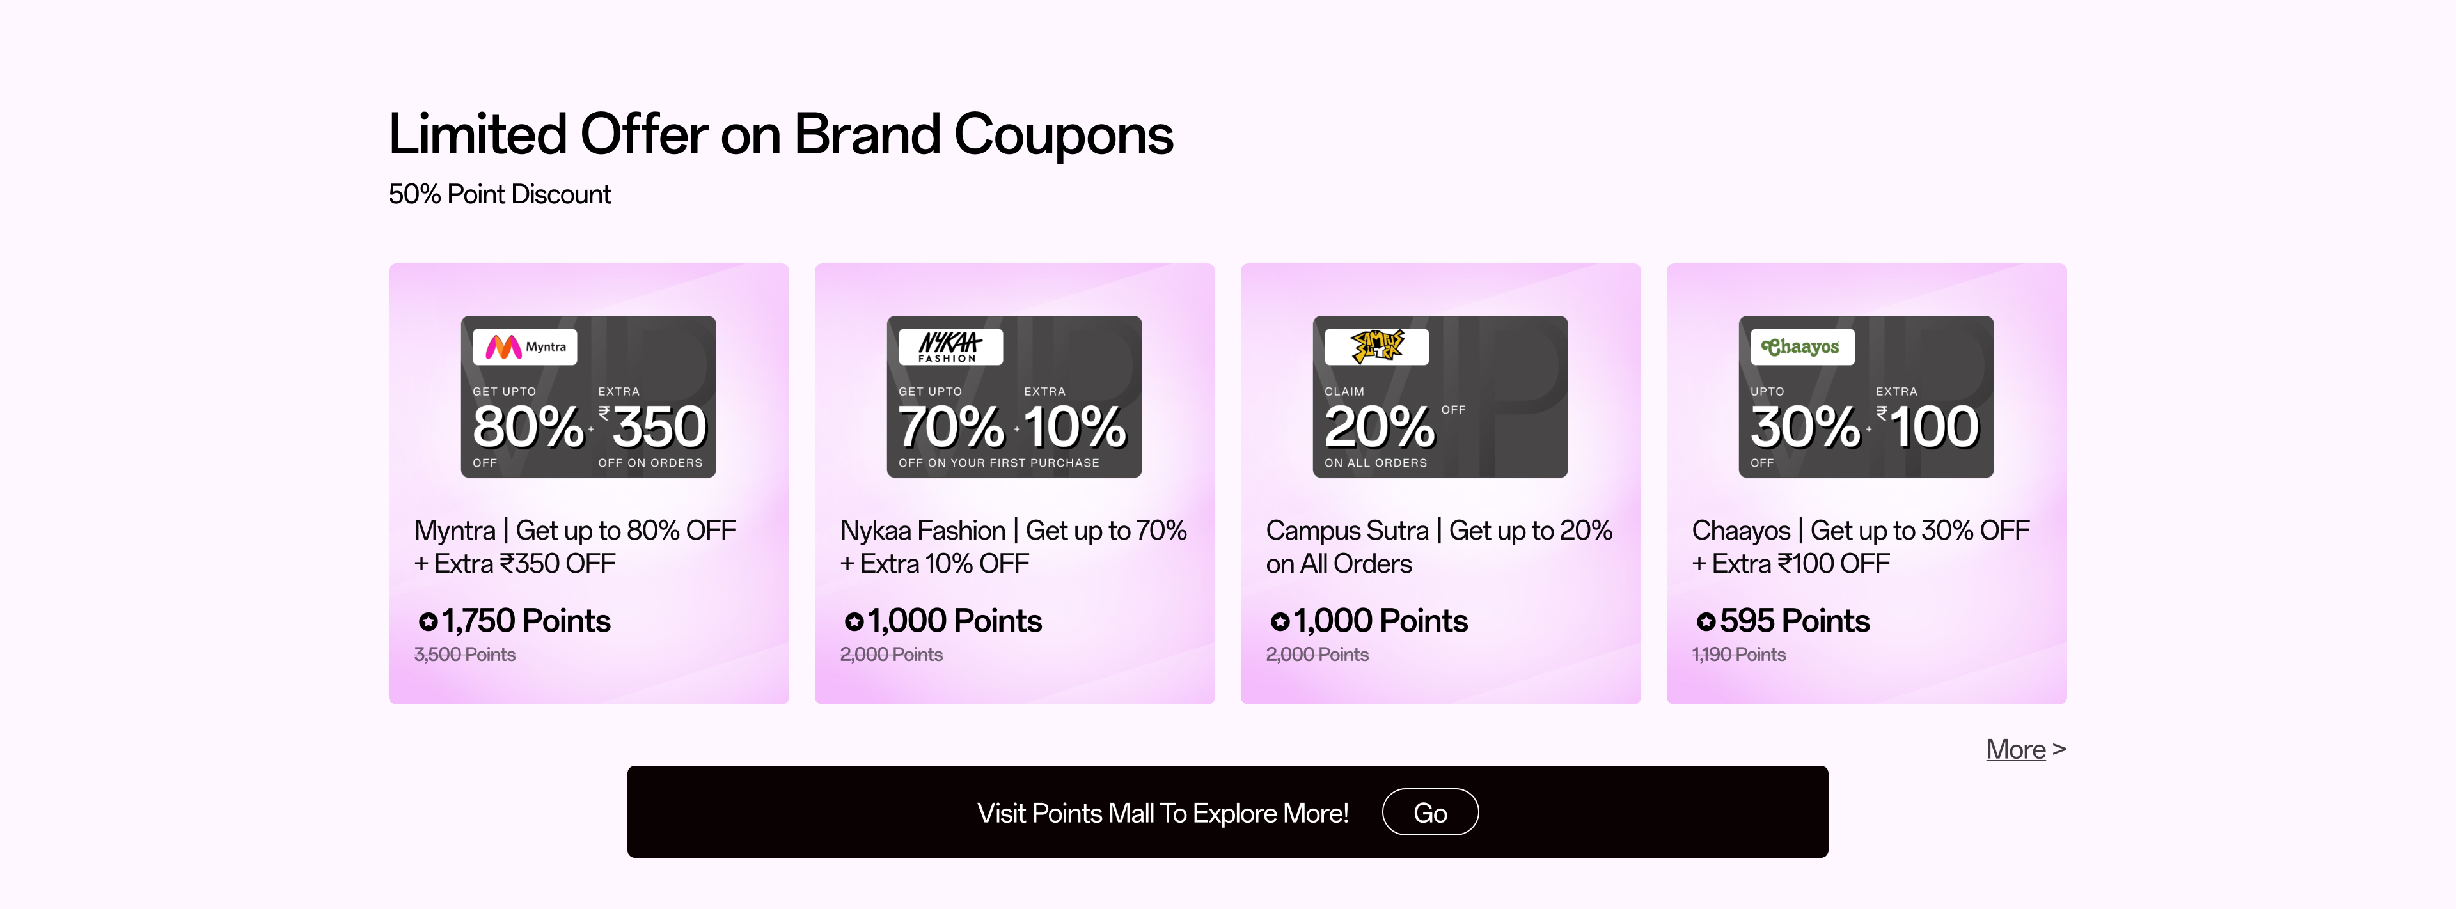Open the More link
2456x909 pixels.
click(x=2015, y=750)
